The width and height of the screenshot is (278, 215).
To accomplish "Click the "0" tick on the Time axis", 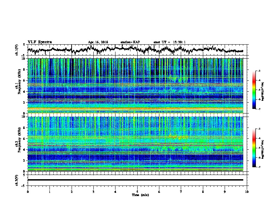I will (28, 192).
